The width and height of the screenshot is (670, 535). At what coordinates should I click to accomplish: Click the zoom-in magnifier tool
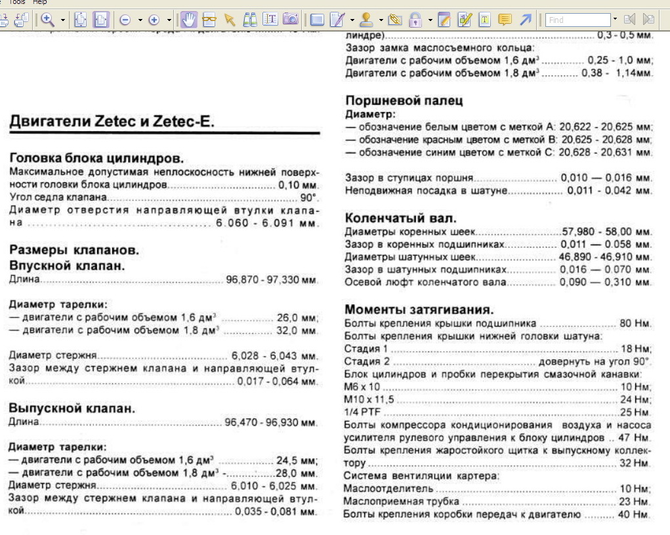(x=48, y=20)
